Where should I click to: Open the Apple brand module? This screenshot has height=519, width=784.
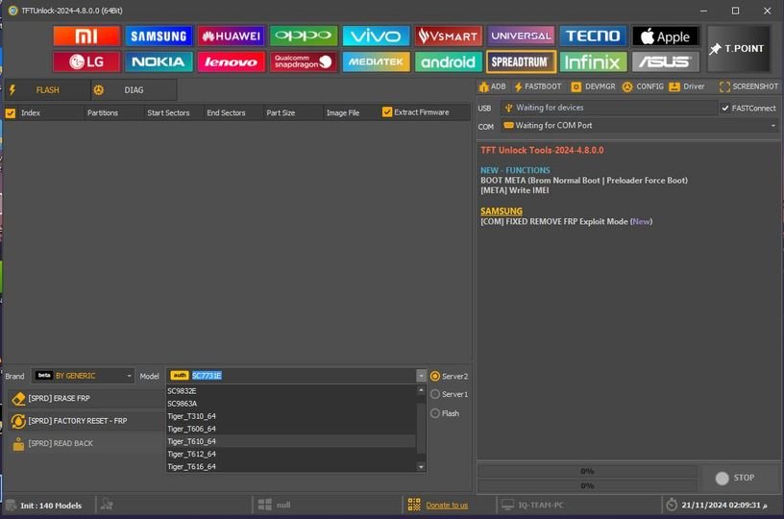click(666, 36)
